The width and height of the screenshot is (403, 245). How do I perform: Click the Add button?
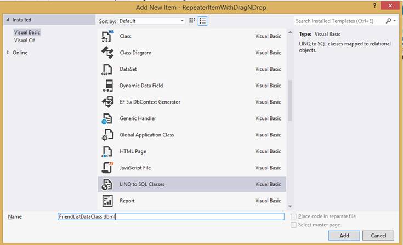click(x=344, y=236)
